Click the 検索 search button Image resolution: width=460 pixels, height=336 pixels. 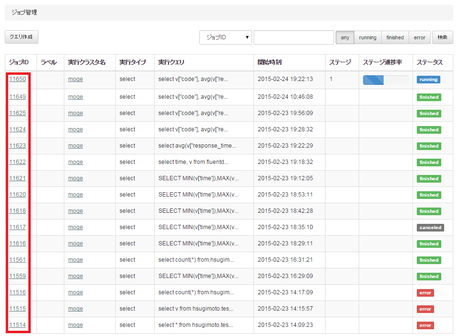(x=442, y=37)
